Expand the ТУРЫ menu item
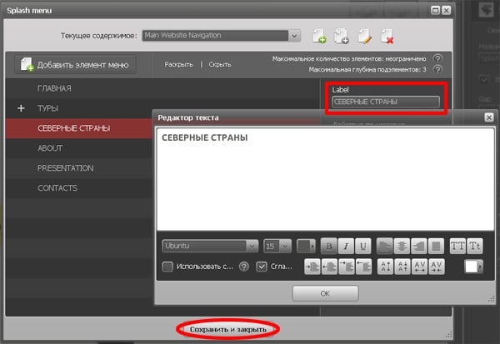Viewport: 500px width, 344px height. pos(21,108)
